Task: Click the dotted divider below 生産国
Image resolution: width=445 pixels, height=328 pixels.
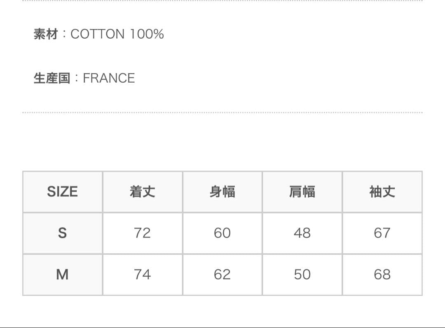Action: 222,112
